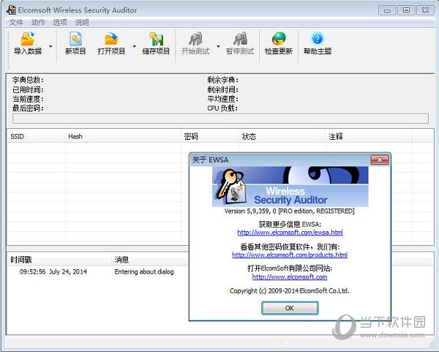Minimize the Elcomsoft Wireless Security Auditor window
This screenshot has height=352, width=439.
click(x=387, y=10)
